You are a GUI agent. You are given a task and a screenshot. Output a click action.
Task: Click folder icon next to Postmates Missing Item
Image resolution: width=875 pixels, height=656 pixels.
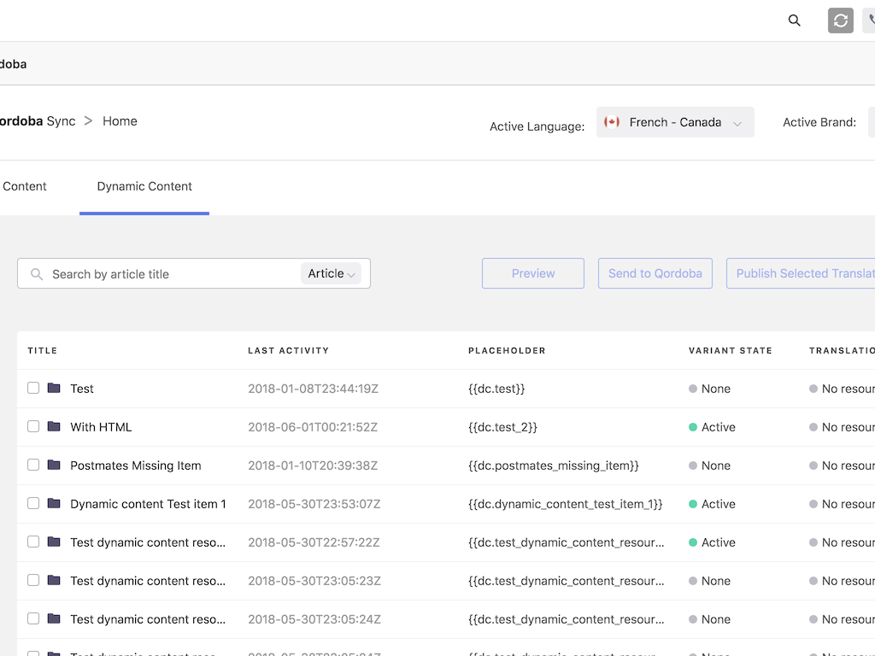click(x=54, y=466)
